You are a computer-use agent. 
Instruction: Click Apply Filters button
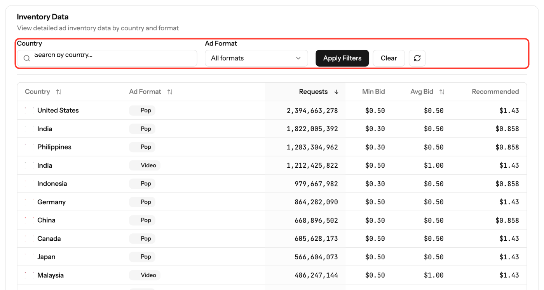tap(342, 58)
